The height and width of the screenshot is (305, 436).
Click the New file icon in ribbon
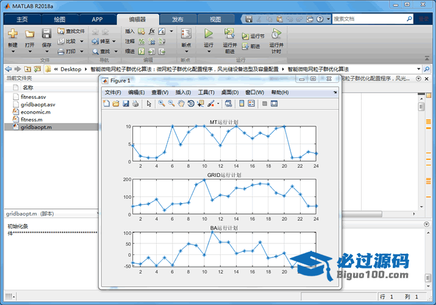click(13, 34)
